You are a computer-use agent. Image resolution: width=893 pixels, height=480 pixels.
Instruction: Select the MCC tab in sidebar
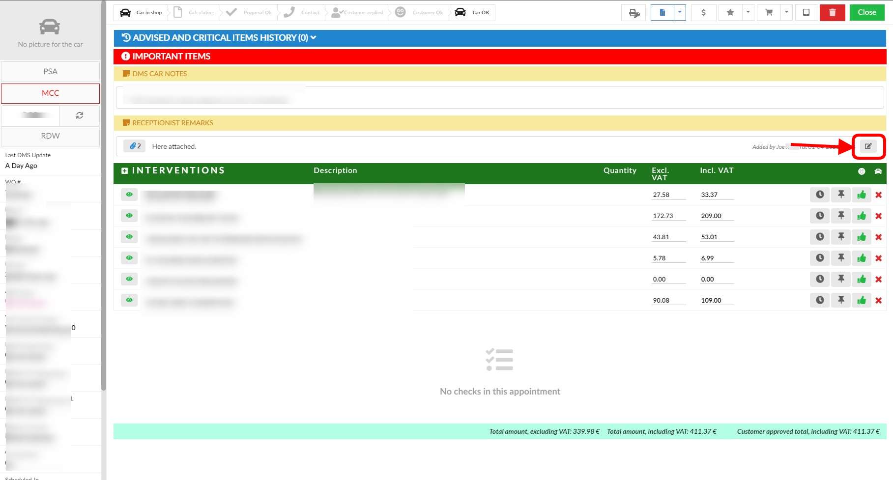click(50, 93)
